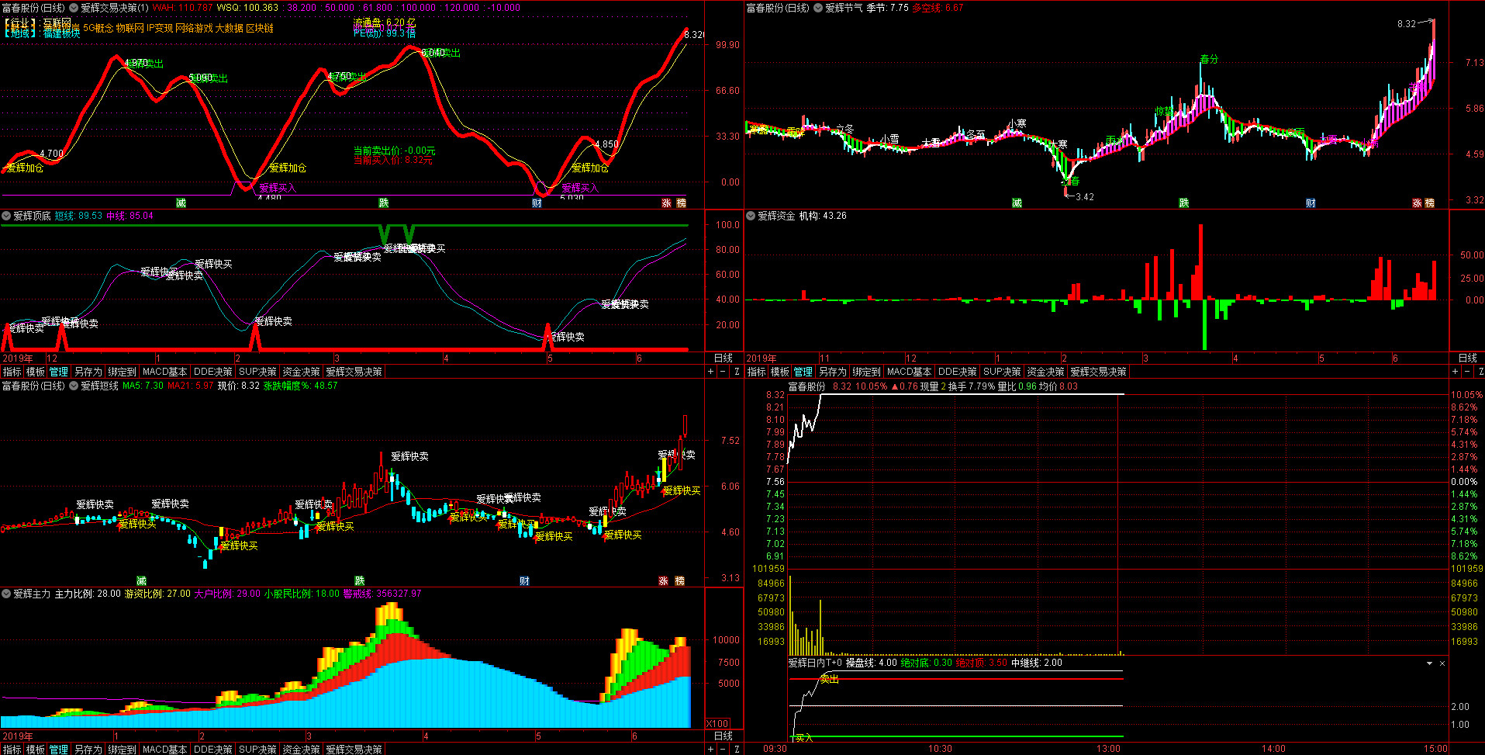Switch to 资金决策 below the 爱辉资金 panel
This screenshot has width=1485, height=755.
click(x=1045, y=372)
